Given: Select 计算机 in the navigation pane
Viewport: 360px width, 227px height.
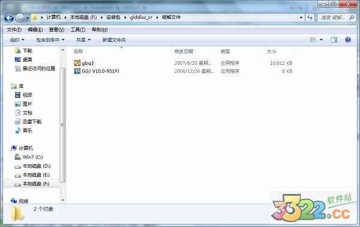Looking at the screenshot, I should (x=26, y=148).
